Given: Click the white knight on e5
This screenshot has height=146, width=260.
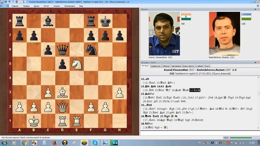Looking at the screenshot, I should [77, 64].
